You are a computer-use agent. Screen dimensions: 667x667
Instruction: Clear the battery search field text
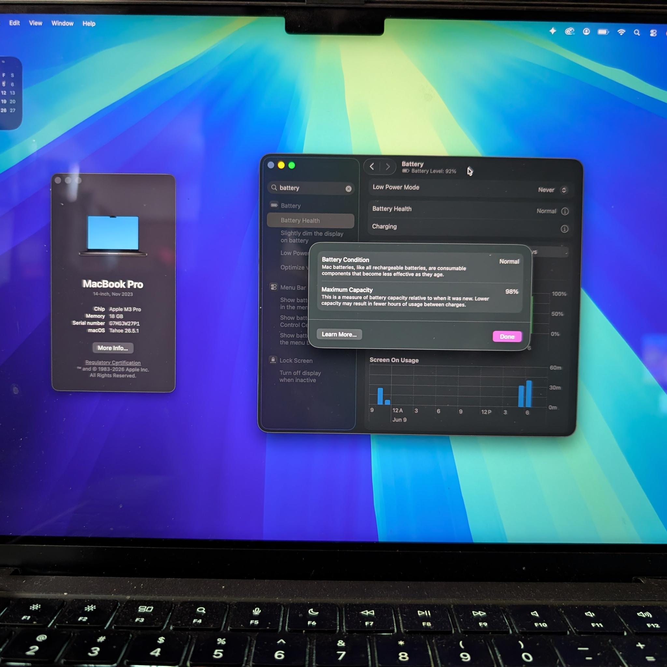tap(348, 189)
